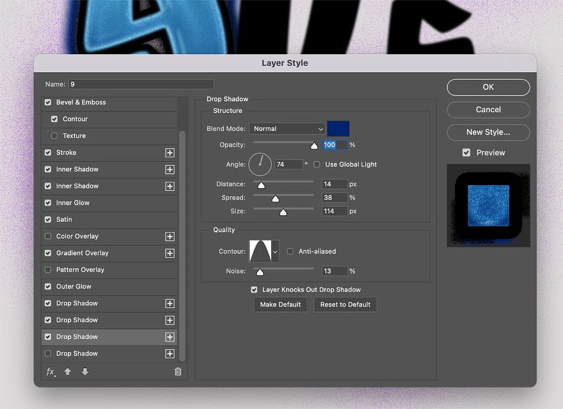Select the Satin style entry
Viewport: 563px width, 409px height.
tap(64, 220)
